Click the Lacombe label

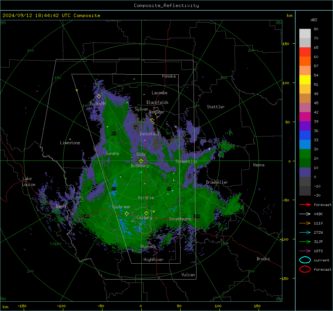click(x=159, y=93)
